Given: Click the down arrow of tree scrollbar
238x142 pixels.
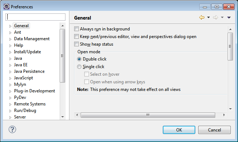Looking at the screenshot, I should pyautogui.click(x=63, y=117).
